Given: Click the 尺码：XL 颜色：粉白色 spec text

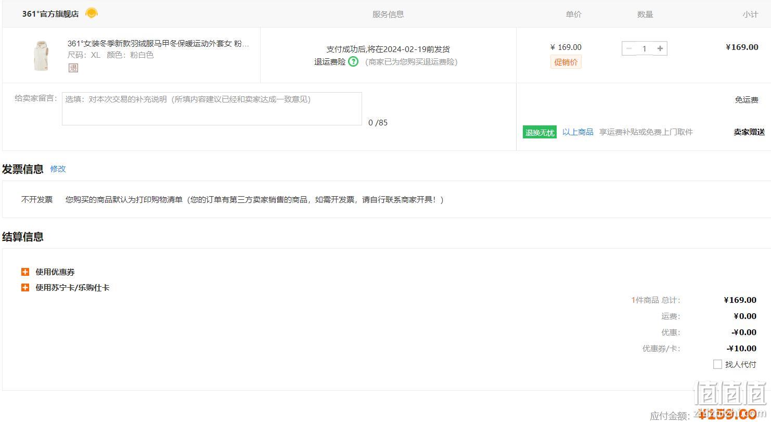Looking at the screenshot, I should pyautogui.click(x=111, y=55).
